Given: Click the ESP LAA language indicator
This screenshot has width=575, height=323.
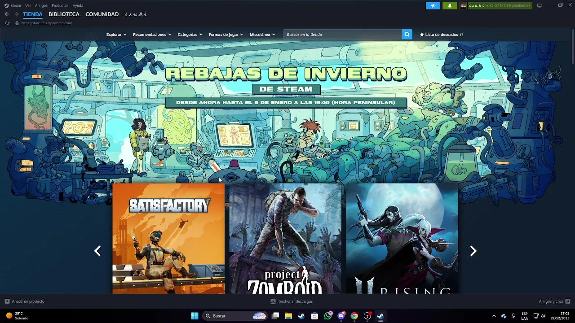Looking at the screenshot, I should [525, 316].
